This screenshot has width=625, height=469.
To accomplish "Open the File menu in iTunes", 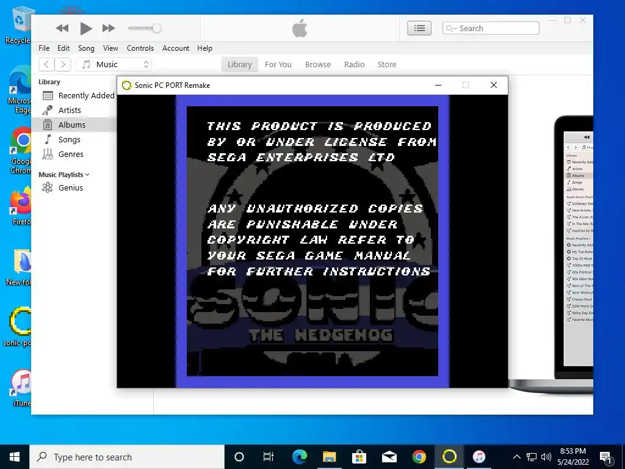I will pyautogui.click(x=44, y=48).
